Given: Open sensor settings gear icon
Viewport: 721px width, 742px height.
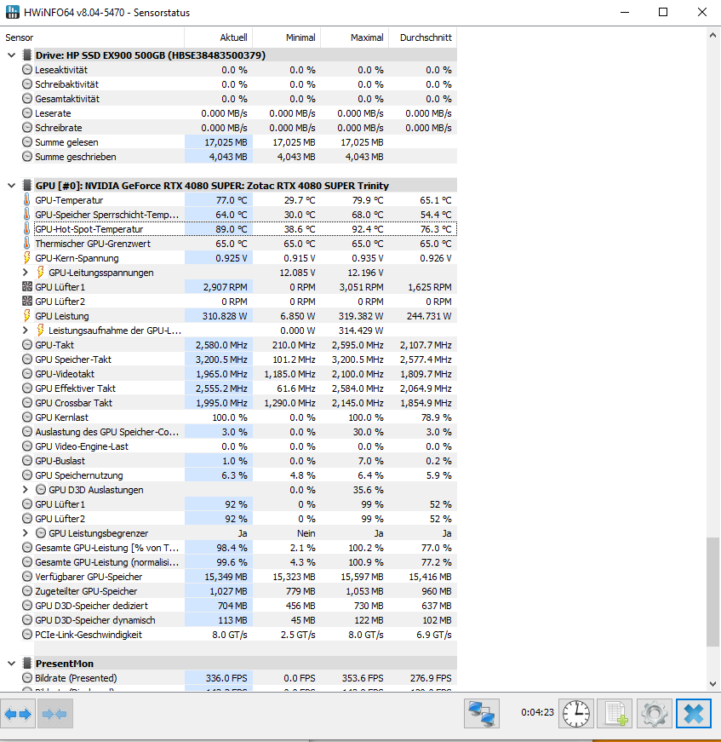Looking at the screenshot, I should click(x=655, y=714).
